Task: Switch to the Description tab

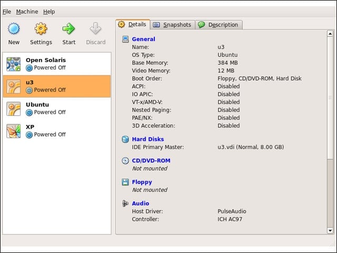Action: pos(219,25)
